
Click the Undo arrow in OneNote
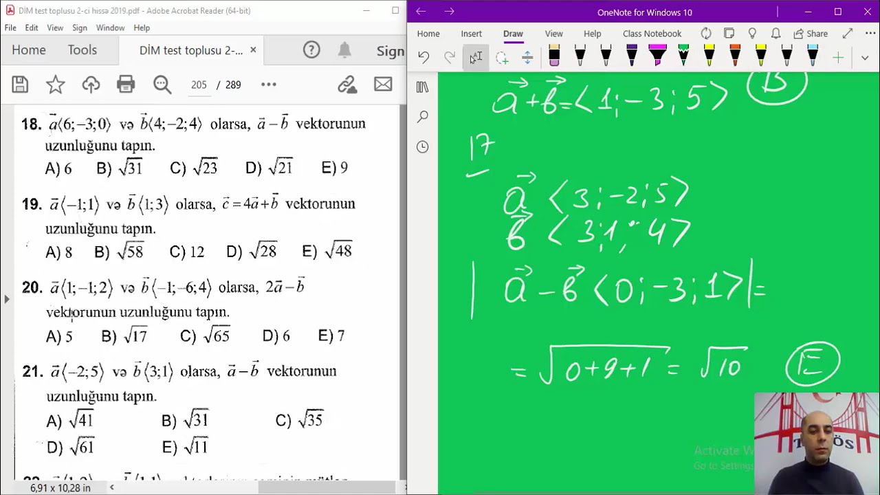(423, 58)
